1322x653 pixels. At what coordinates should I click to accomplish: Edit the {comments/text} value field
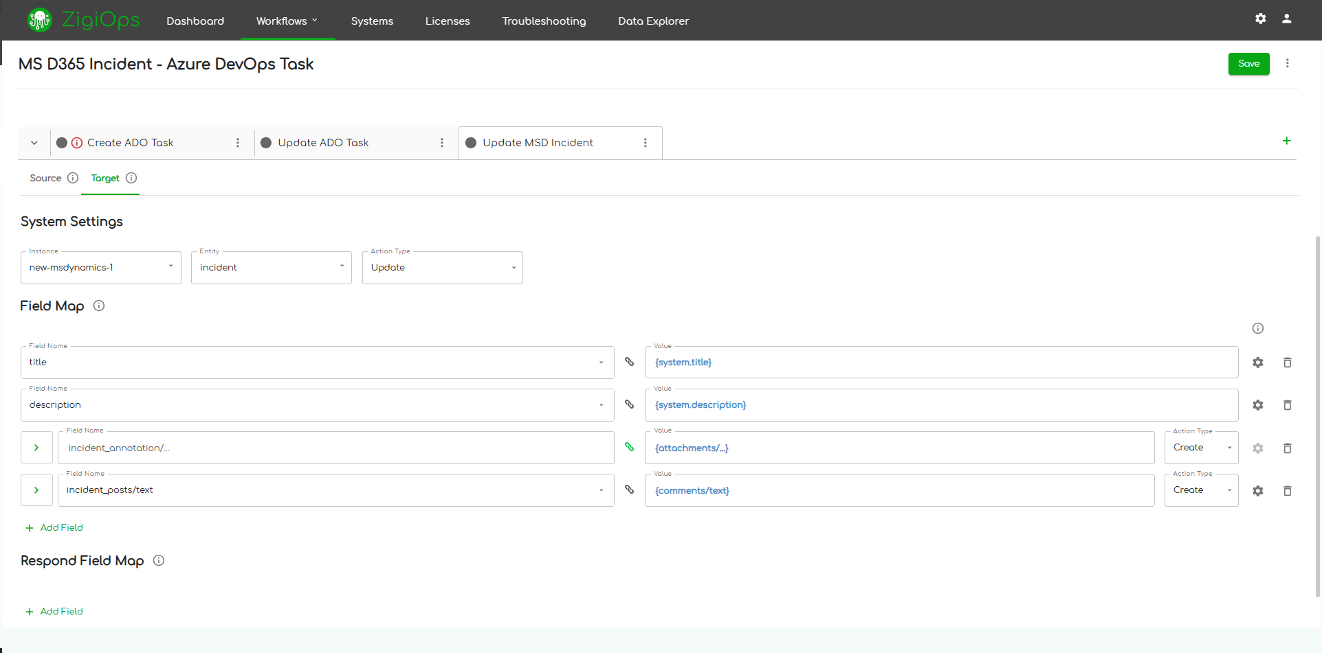[900, 490]
